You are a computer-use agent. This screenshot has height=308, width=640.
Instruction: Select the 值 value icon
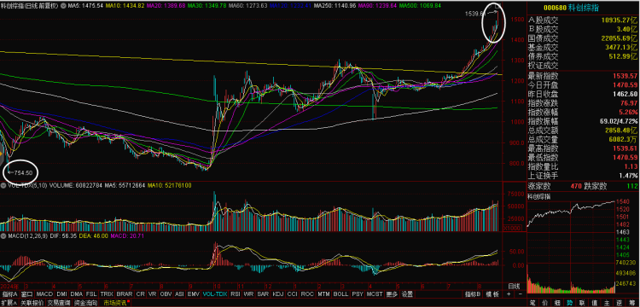pos(595,303)
